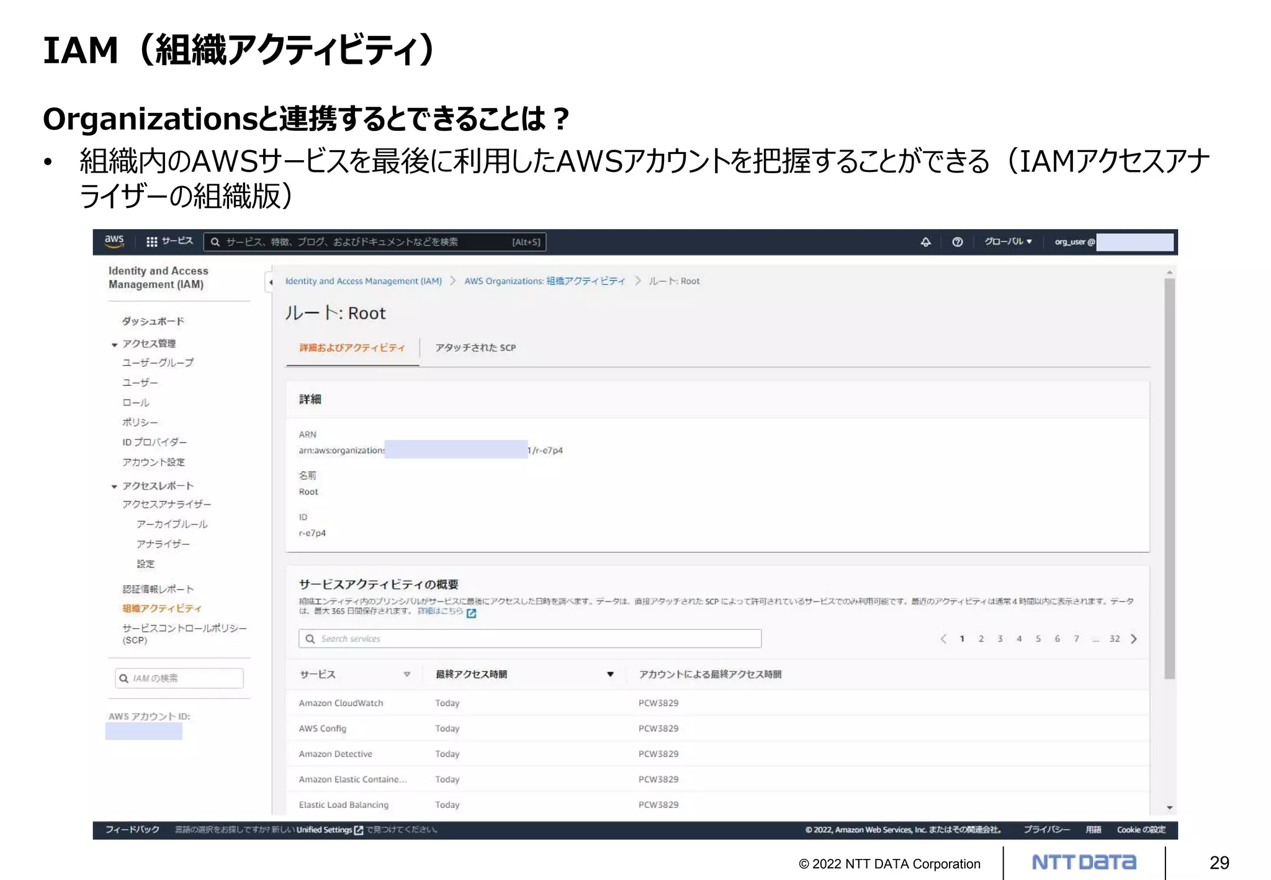Select the Elastic Load Balancing row

(x=717, y=805)
